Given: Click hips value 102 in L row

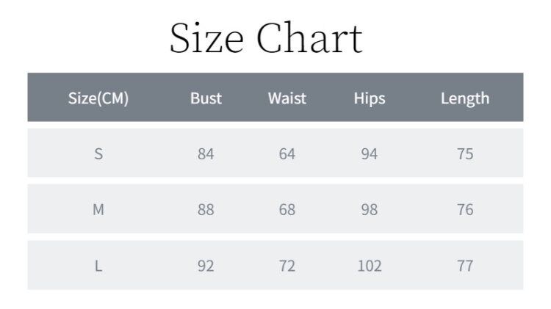Looking at the screenshot, I should pos(370,266).
